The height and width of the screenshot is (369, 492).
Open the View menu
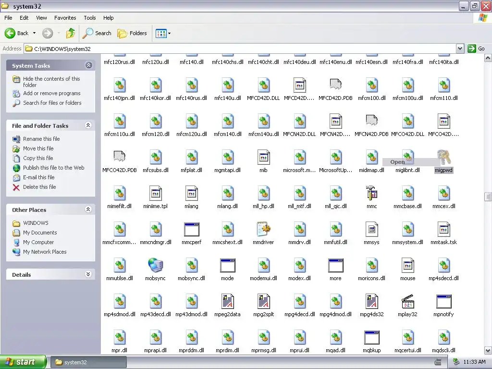pyautogui.click(x=41, y=18)
